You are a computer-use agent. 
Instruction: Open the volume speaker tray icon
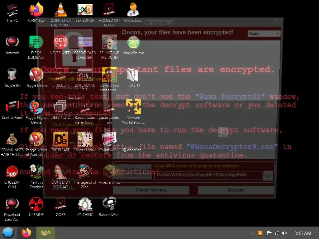(284, 233)
